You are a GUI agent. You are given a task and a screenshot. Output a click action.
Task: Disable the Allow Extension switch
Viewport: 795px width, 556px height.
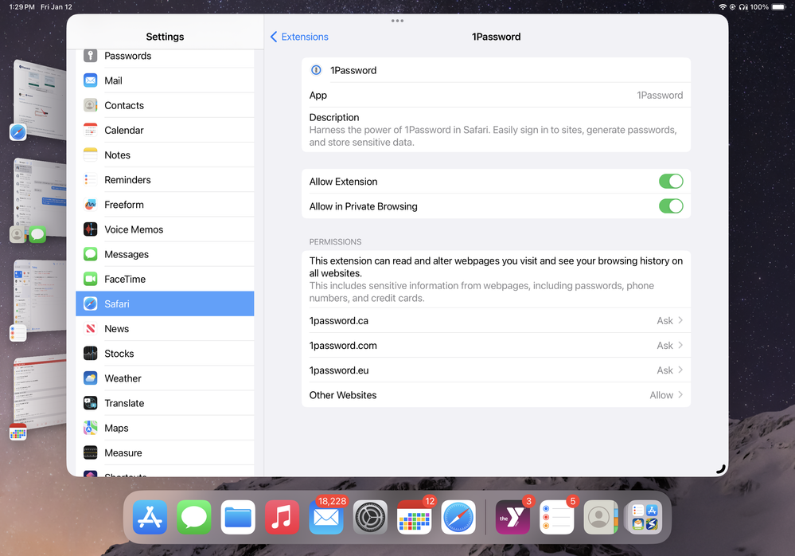point(670,182)
